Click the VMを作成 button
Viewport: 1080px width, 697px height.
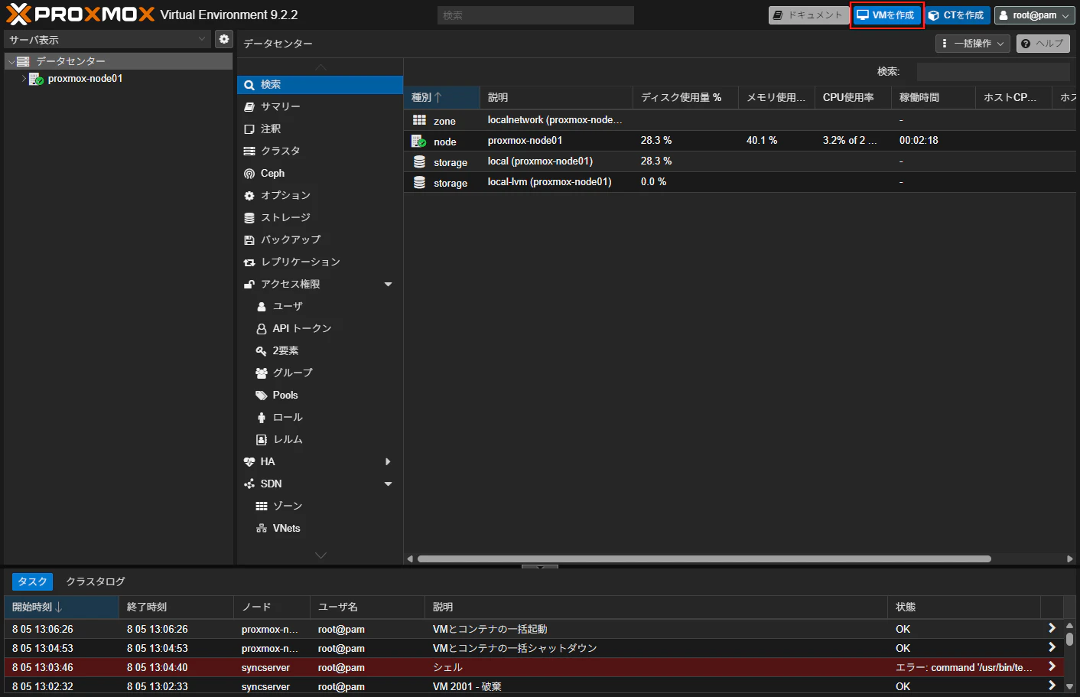(886, 15)
